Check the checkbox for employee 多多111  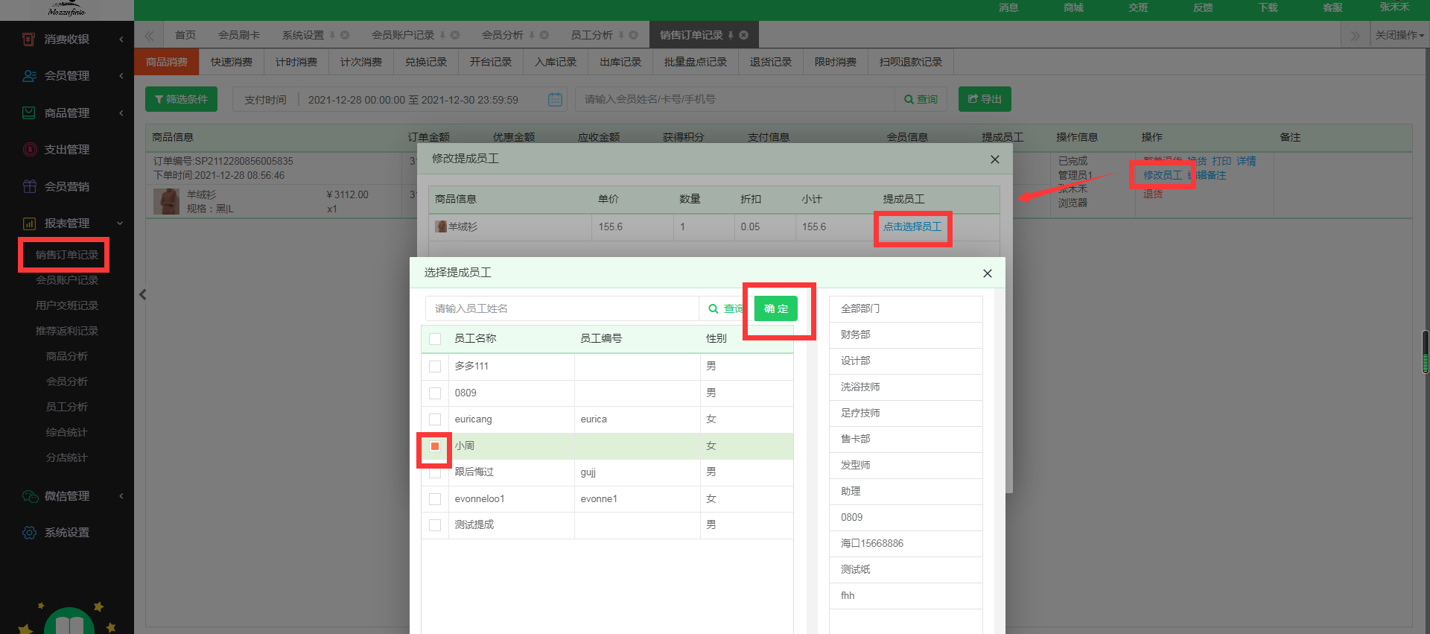(435, 367)
